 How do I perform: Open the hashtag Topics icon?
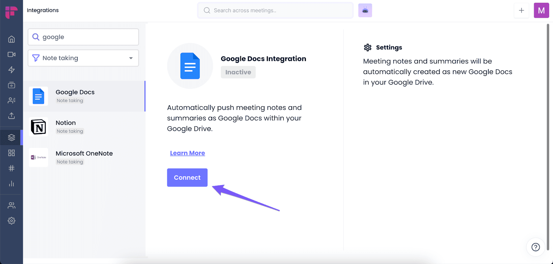11,168
